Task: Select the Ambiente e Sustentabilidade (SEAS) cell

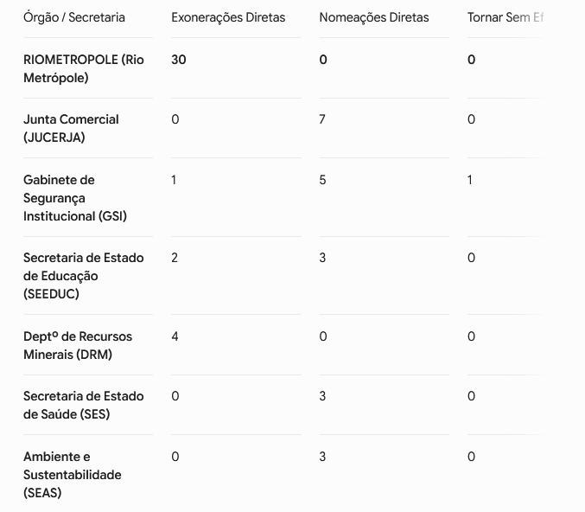Action: pyautogui.click(x=72, y=475)
